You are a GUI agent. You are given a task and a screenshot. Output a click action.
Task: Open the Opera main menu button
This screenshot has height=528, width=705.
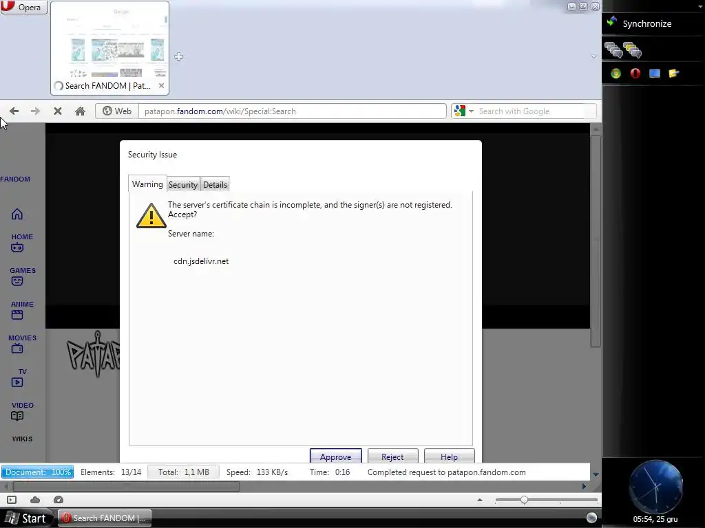pyautogui.click(x=24, y=7)
